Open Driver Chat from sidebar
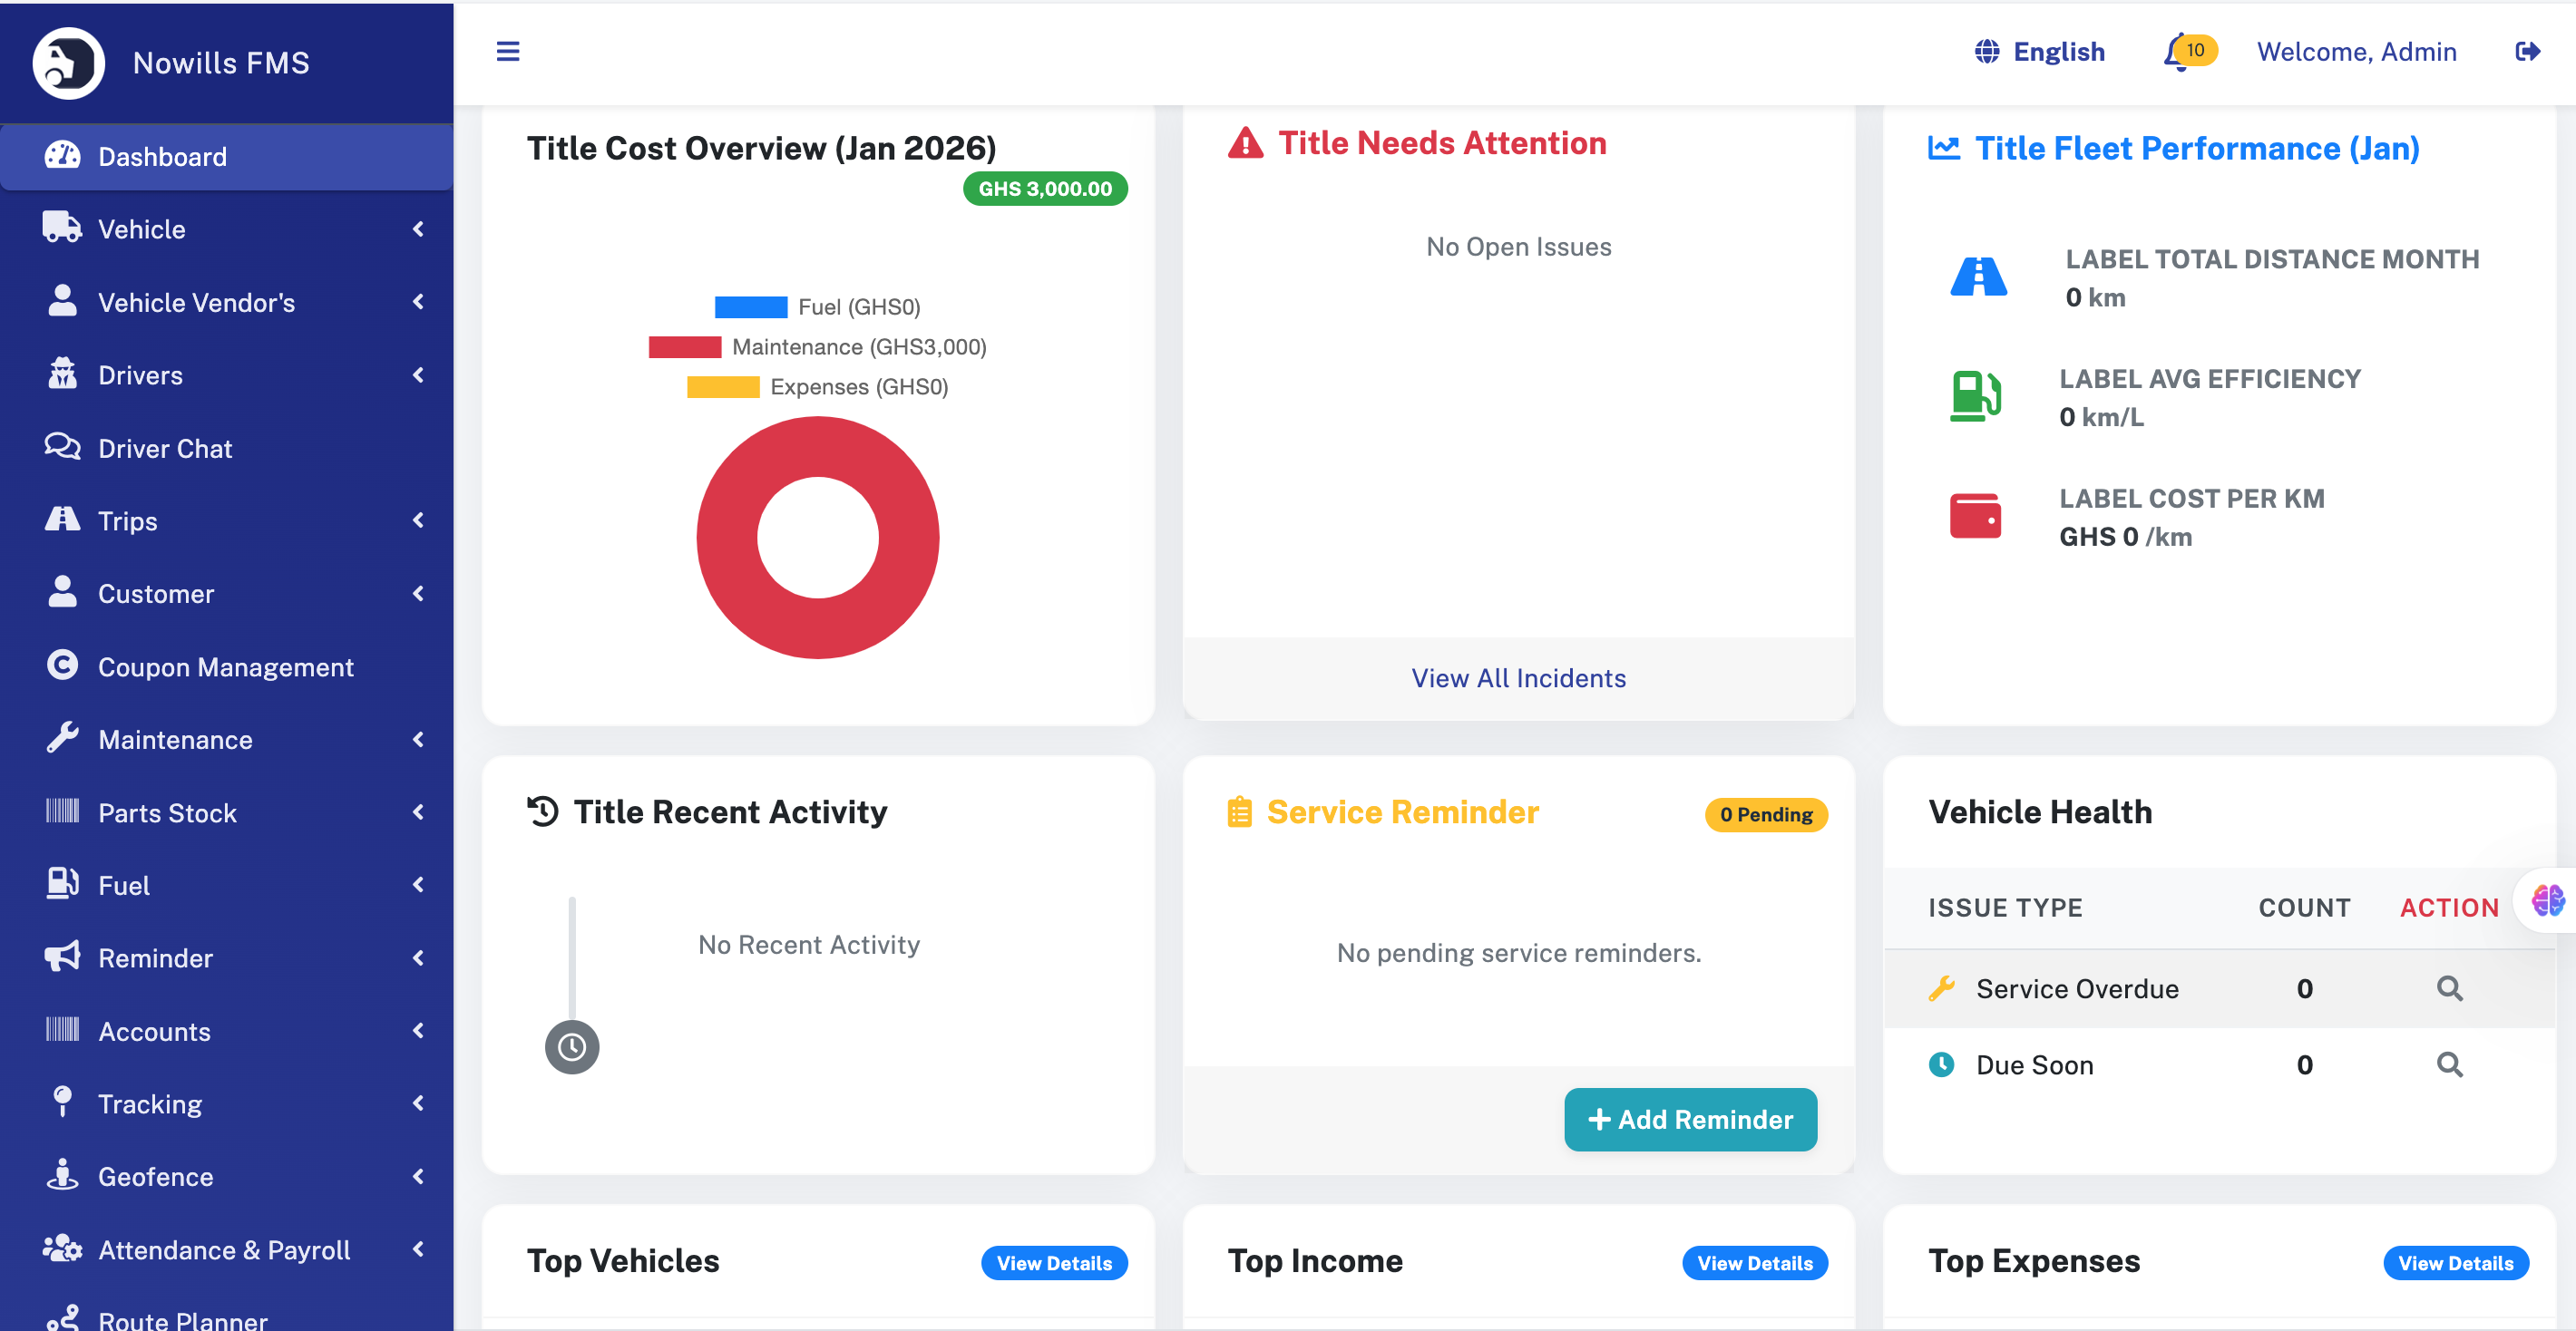The height and width of the screenshot is (1331, 2576). [165, 449]
